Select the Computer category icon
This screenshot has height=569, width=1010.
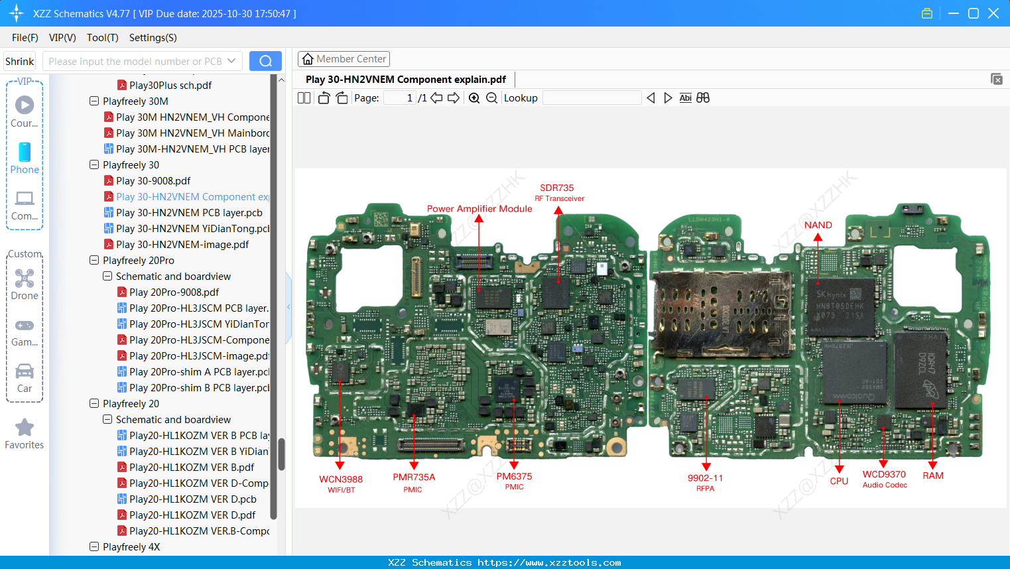[x=25, y=206]
